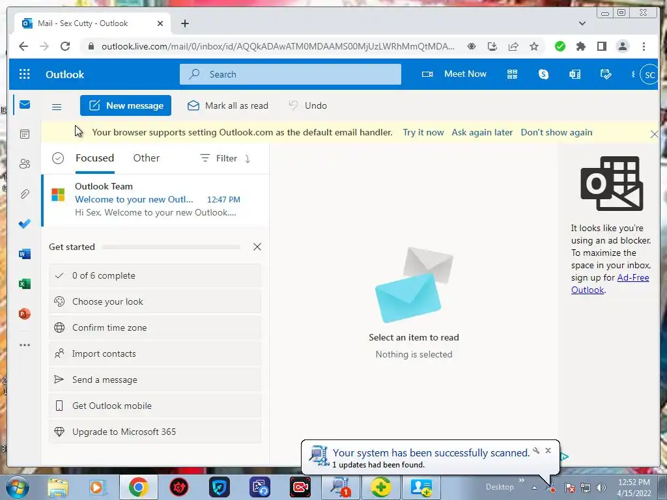The height and width of the screenshot is (500, 667).
Task: Click Mark all as read
Action: (228, 105)
